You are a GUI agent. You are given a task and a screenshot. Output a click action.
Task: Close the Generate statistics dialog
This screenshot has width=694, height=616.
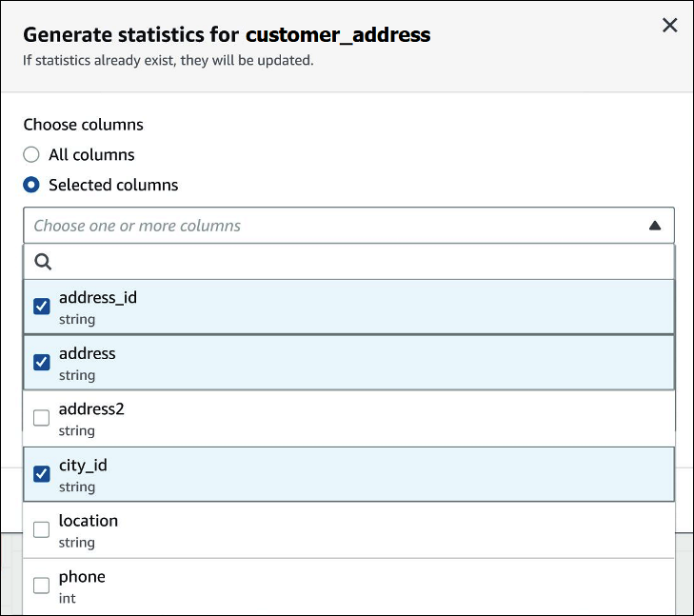(669, 26)
